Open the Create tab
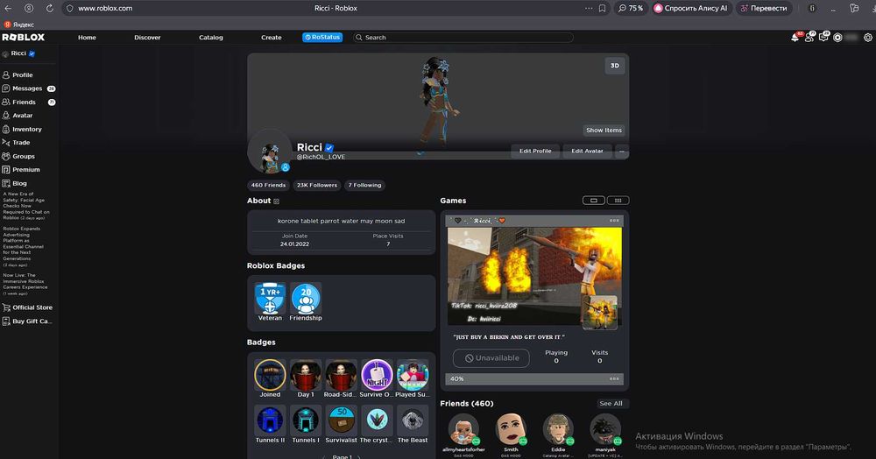876x459 pixels. pyautogui.click(x=271, y=38)
